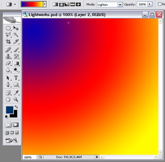Select the Notes tool

pos(8,93)
